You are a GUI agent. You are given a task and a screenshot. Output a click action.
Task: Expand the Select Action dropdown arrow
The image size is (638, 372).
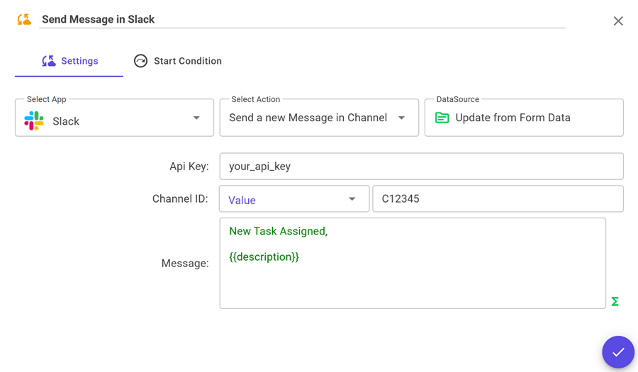click(x=402, y=118)
